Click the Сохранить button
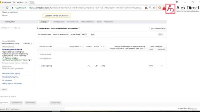 pos(56,103)
